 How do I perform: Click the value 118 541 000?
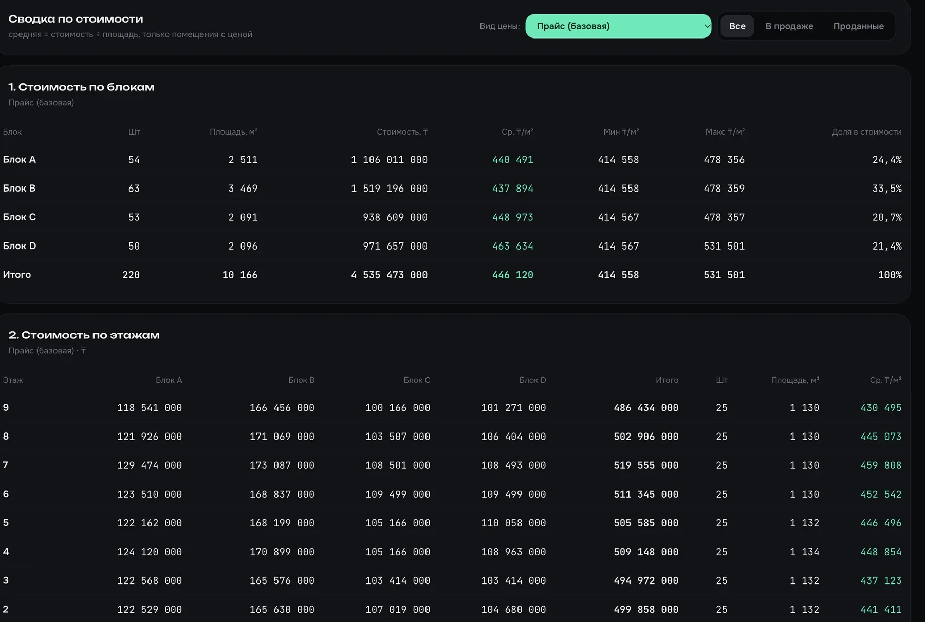click(x=150, y=408)
